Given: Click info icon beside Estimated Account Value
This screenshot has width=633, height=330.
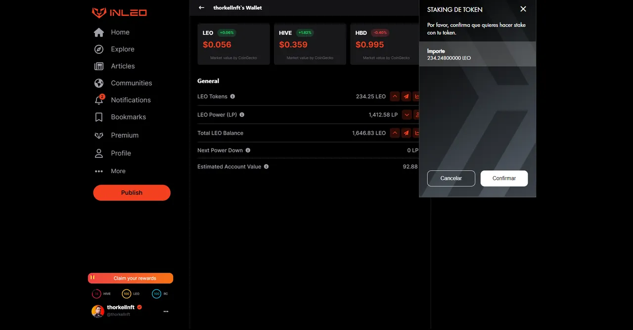Looking at the screenshot, I should [x=266, y=167].
